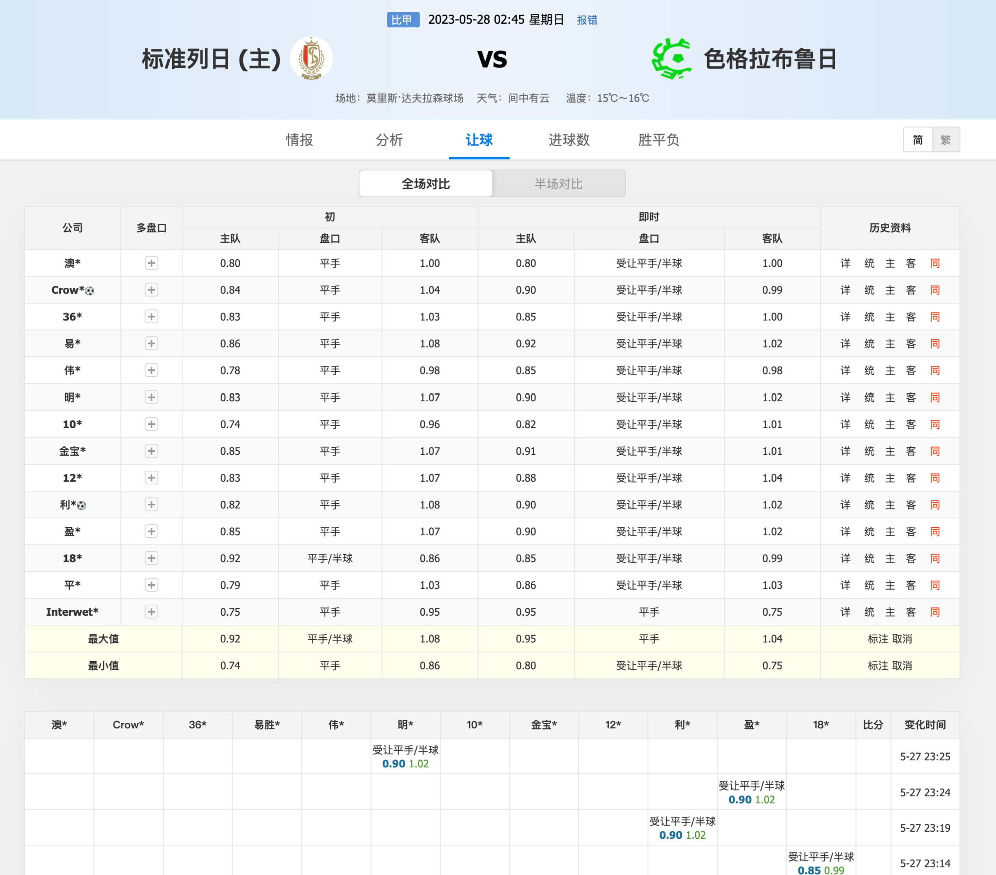
Task: Click the 利* odds change at 23:19
Action: point(682,828)
